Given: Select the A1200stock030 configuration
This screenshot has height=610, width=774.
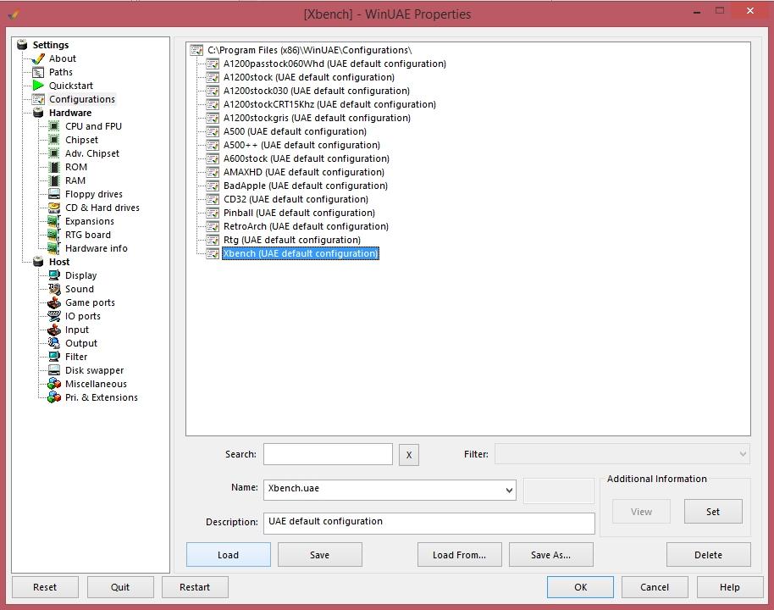Looking at the screenshot, I should tap(317, 91).
